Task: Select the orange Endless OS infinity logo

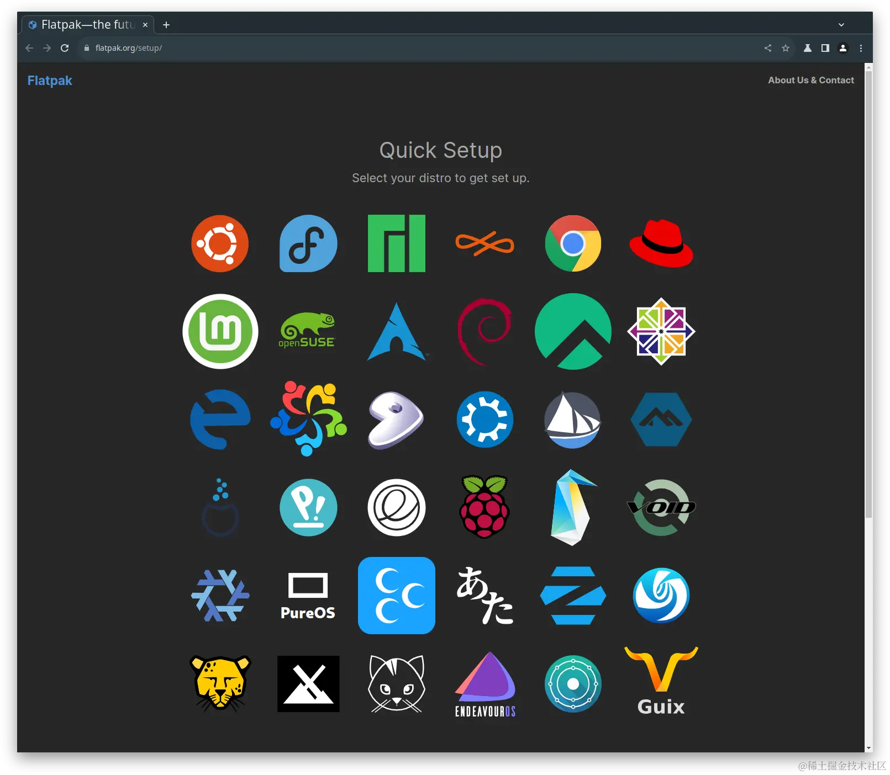Action: tap(485, 244)
